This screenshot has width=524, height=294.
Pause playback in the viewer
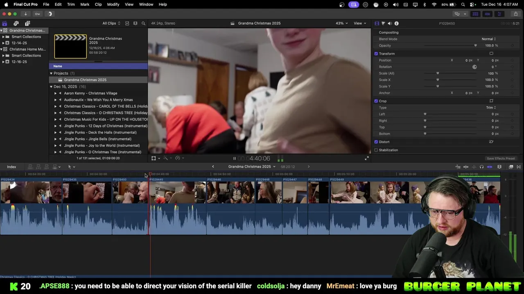pos(235,158)
